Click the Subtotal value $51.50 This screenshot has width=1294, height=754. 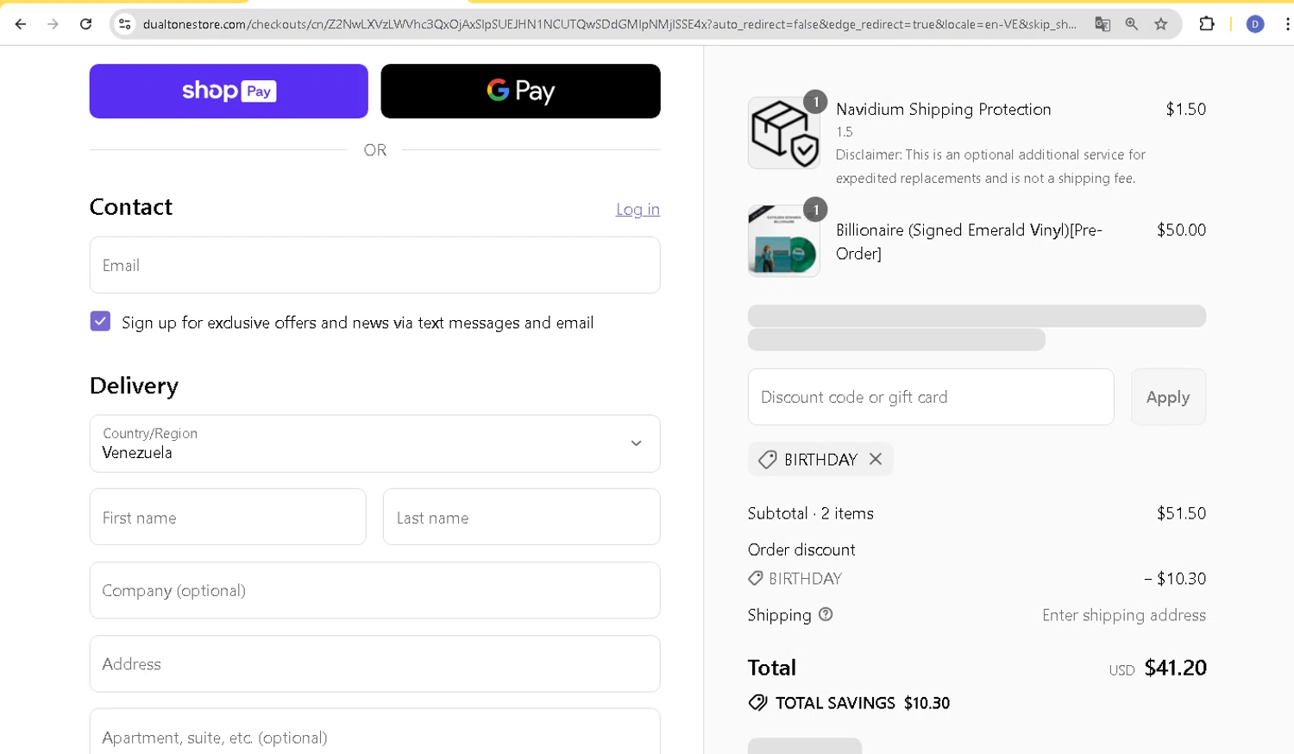[x=1181, y=513]
